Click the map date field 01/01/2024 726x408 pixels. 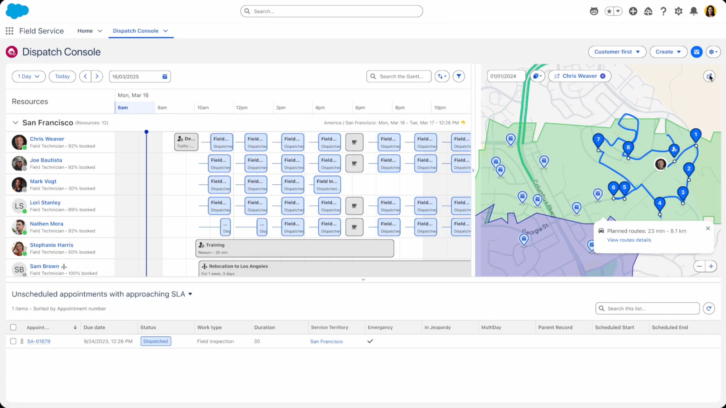(506, 76)
